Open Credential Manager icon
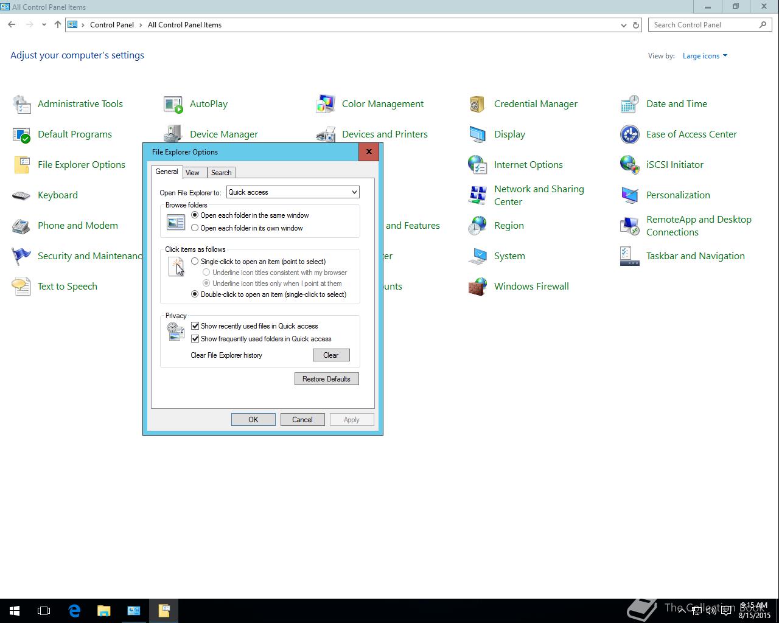Viewport: 779px width, 623px height. [478, 104]
